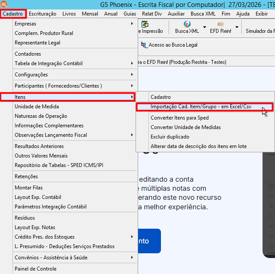Click the Busca XML toolbar icon
The width and height of the screenshot is (275, 274).
click(x=187, y=24)
